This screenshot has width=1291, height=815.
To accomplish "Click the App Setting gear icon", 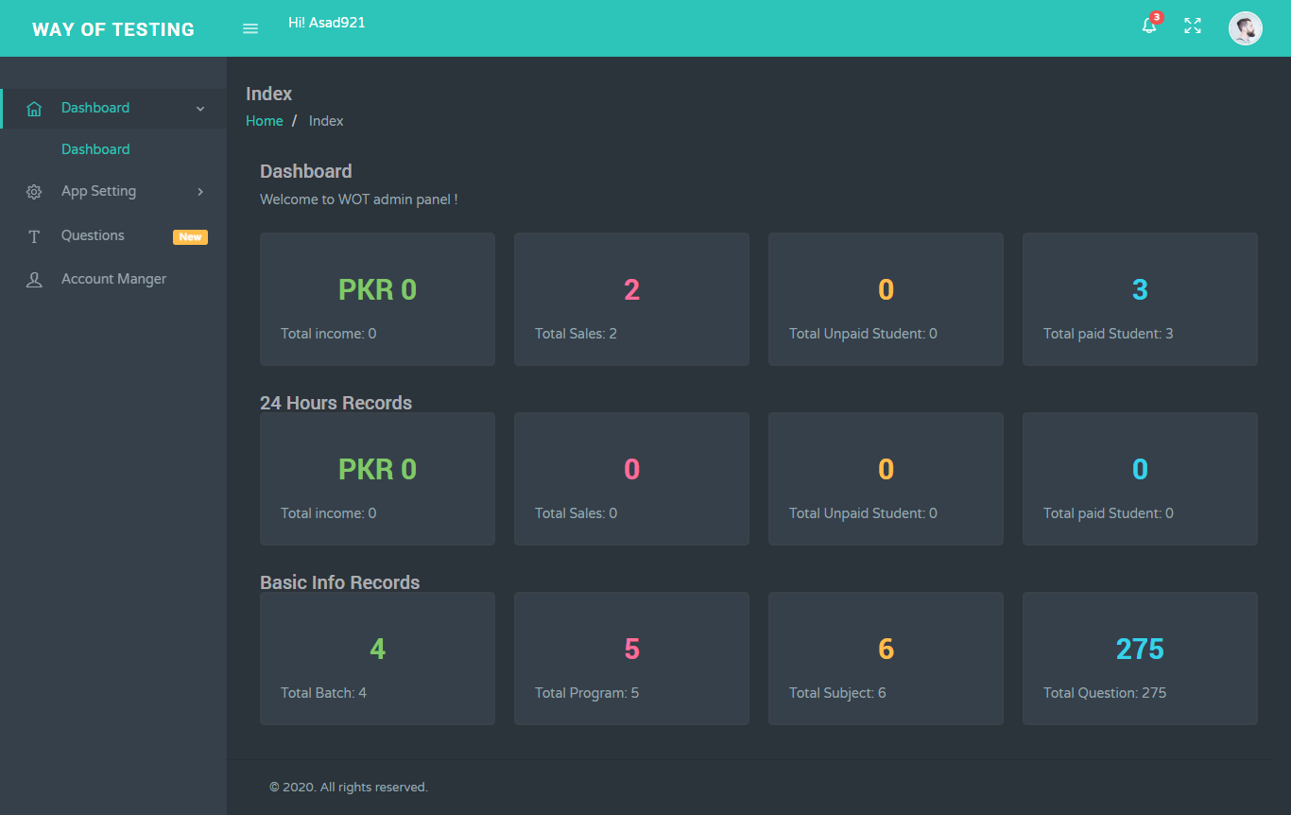I will point(34,191).
